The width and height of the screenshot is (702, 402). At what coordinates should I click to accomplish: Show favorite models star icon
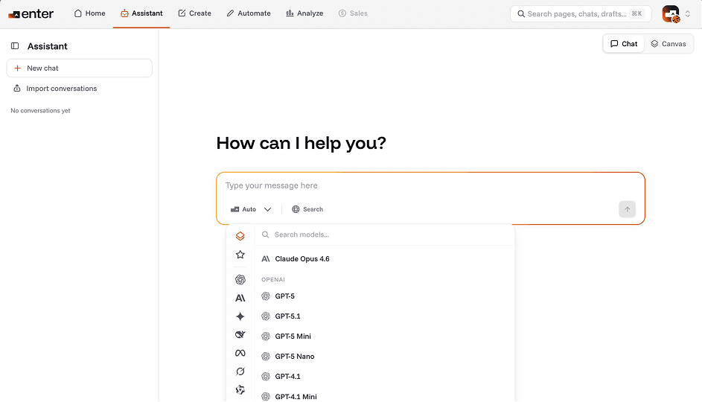pos(240,255)
